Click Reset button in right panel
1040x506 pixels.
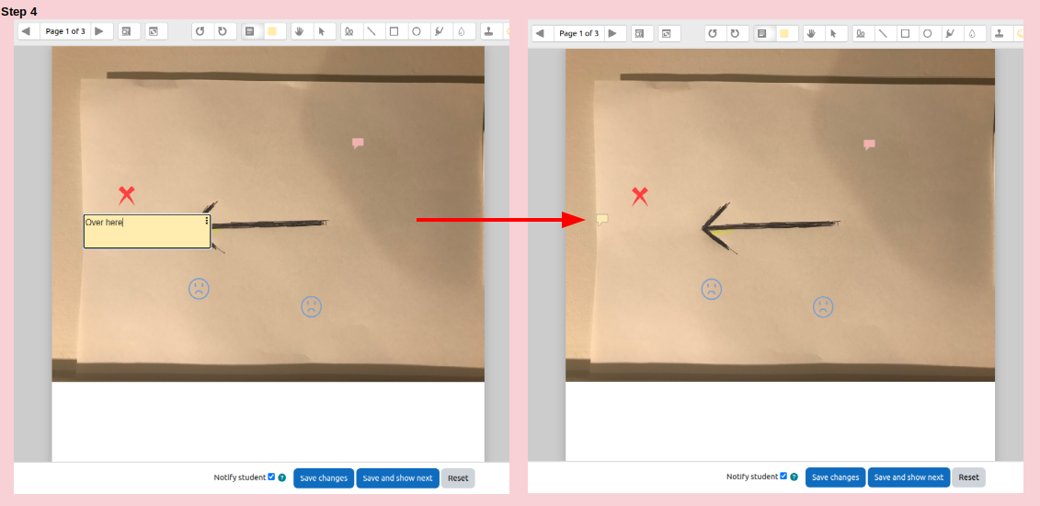[x=969, y=477]
